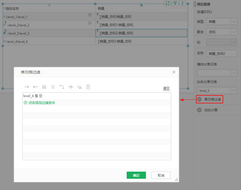The height and width of the screenshot is (190, 241).
Task: Click filter funnel on level_2 cell
Action: (x=5, y=22)
